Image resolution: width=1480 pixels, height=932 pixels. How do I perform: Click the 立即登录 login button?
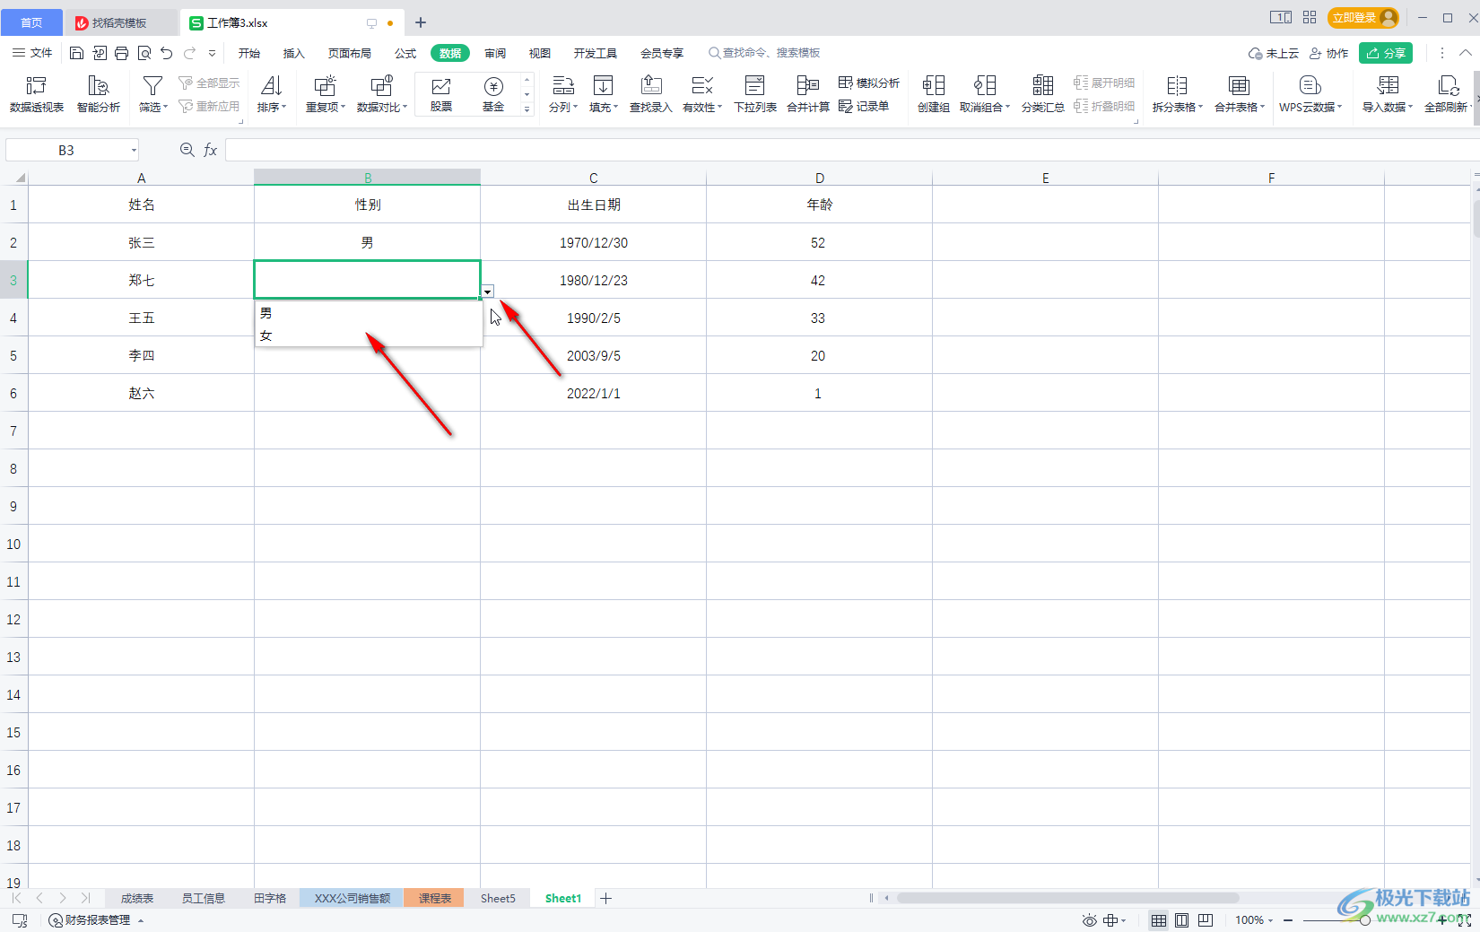tap(1363, 18)
